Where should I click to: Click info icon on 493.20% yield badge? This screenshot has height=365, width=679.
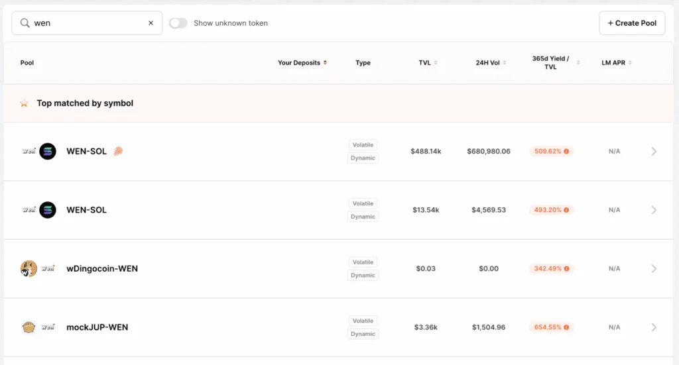pyautogui.click(x=567, y=210)
